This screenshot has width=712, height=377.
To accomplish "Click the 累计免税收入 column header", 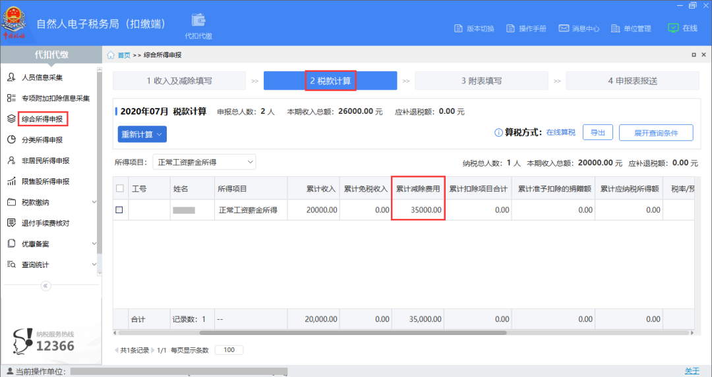I will point(365,188).
